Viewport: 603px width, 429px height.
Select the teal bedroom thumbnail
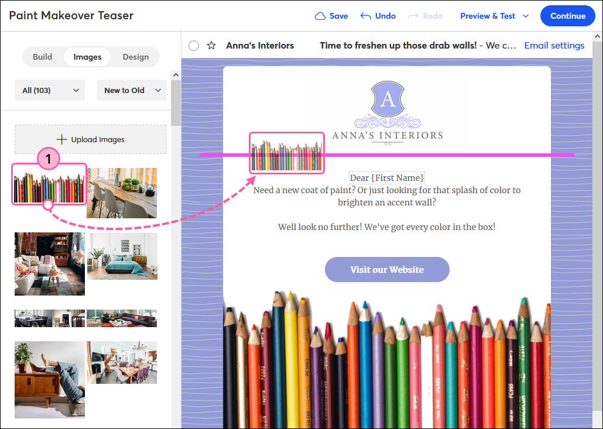pyautogui.click(x=122, y=256)
